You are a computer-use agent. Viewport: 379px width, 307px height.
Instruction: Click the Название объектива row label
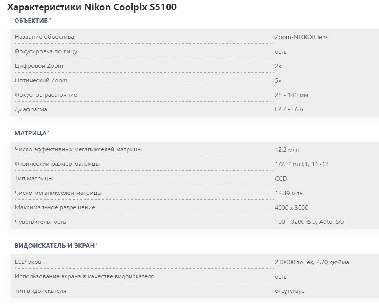coord(44,37)
